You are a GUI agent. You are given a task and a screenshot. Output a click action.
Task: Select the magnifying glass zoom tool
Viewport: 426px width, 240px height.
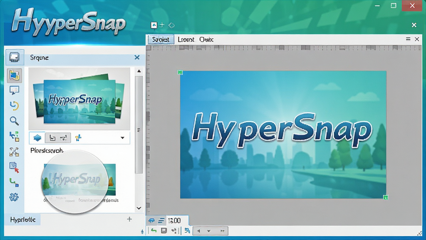pos(14,120)
